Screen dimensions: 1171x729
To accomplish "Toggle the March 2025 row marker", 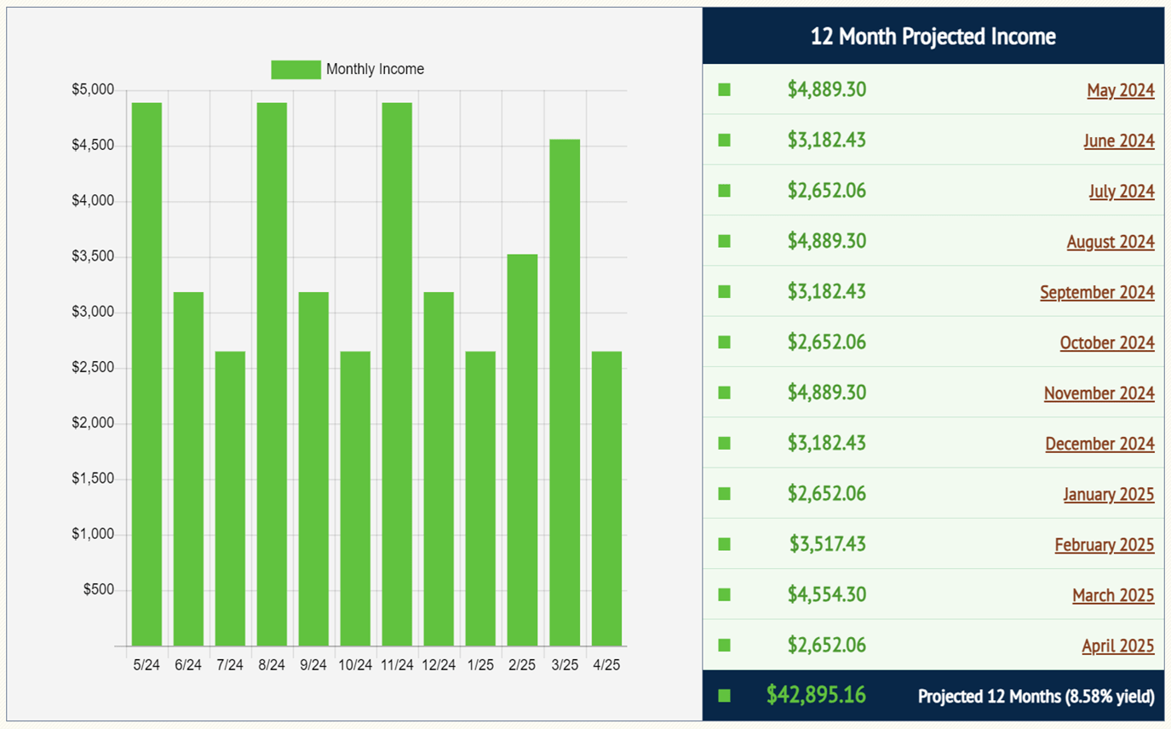I will [x=725, y=594].
